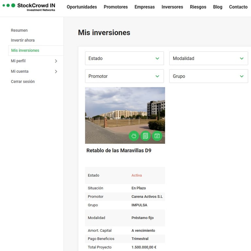
Task: Click the Carena Activos S.L promoter value
Action: click(x=147, y=197)
